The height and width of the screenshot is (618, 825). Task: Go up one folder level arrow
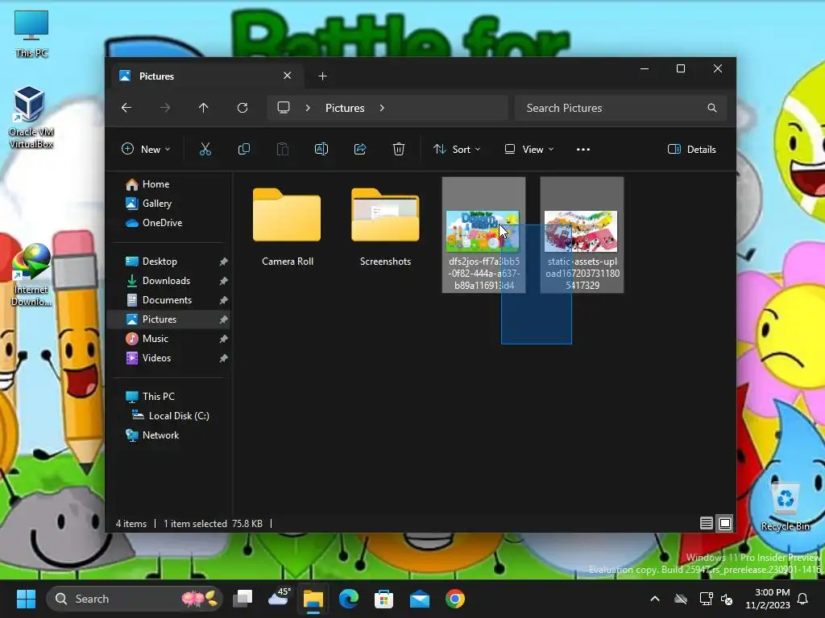point(204,108)
